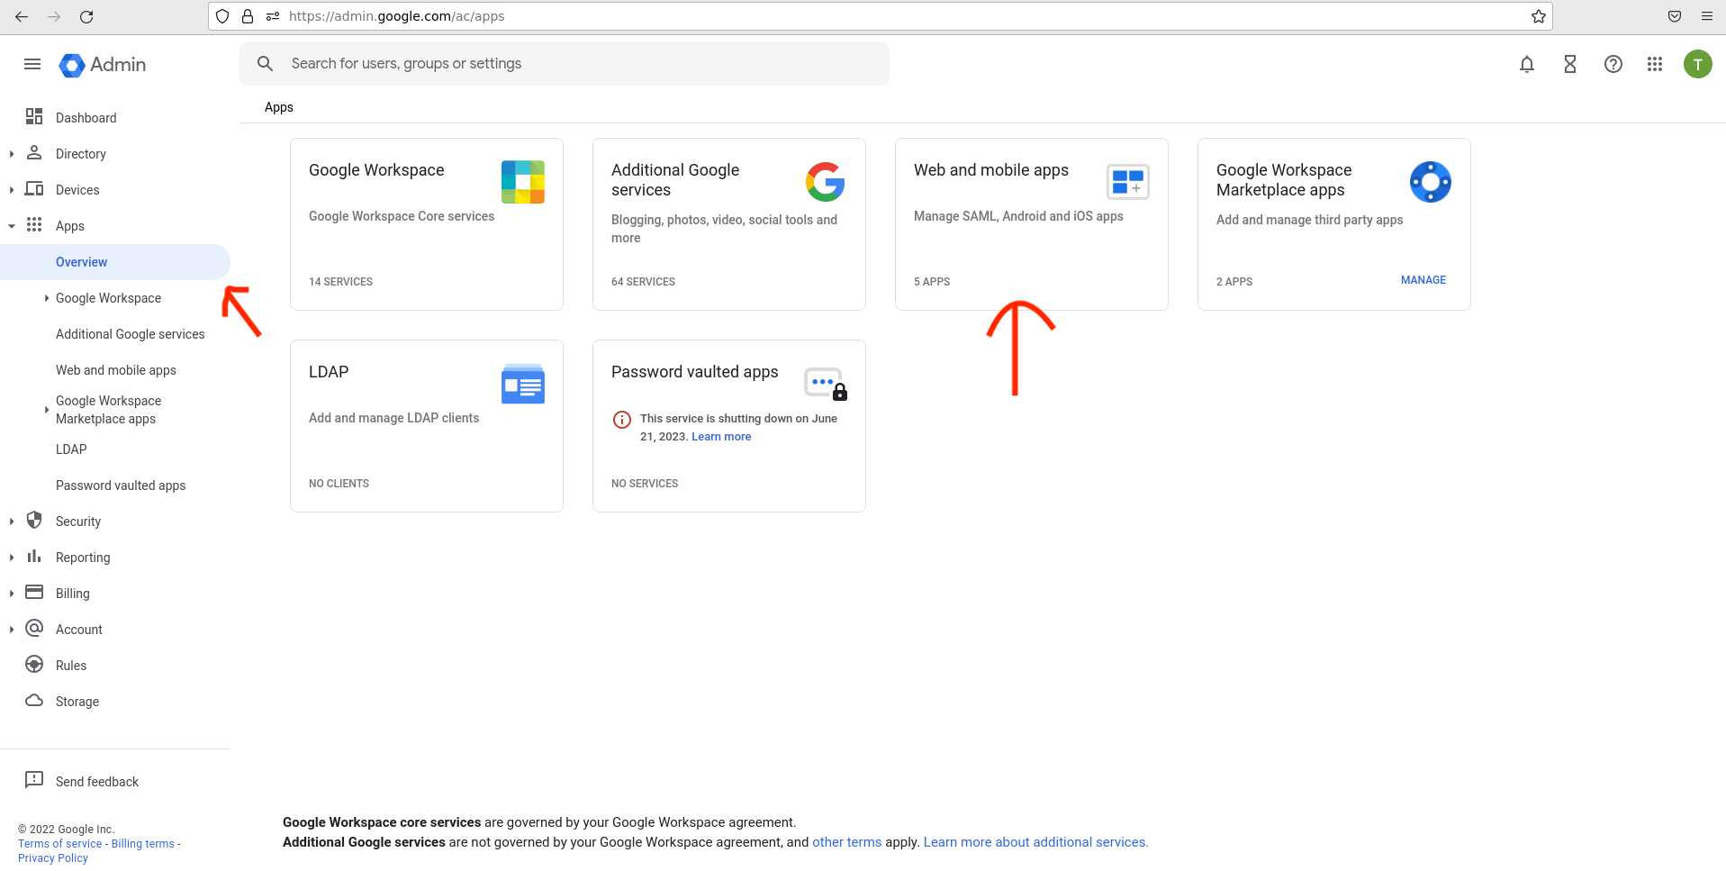This screenshot has width=1726, height=871.
Task: Open the browser application menu
Action: (1706, 16)
